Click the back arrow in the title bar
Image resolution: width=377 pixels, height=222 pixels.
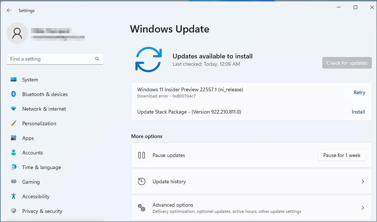(9, 10)
